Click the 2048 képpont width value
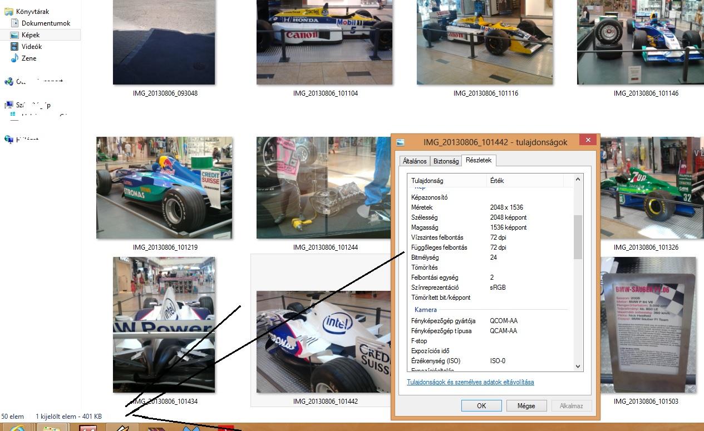The height and width of the screenshot is (431, 704). coord(508,217)
